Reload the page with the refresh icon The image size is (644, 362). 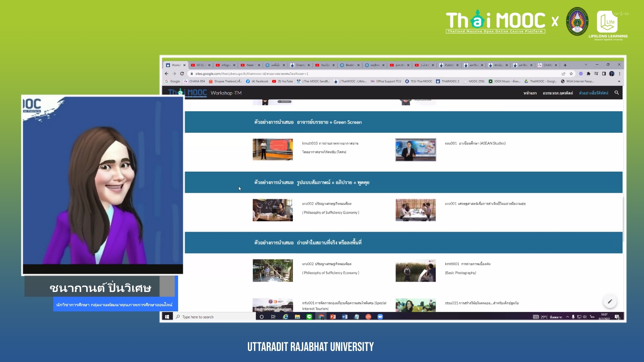click(182, 74)
